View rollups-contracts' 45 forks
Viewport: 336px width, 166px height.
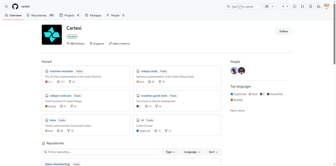click(x=74, y=106)
